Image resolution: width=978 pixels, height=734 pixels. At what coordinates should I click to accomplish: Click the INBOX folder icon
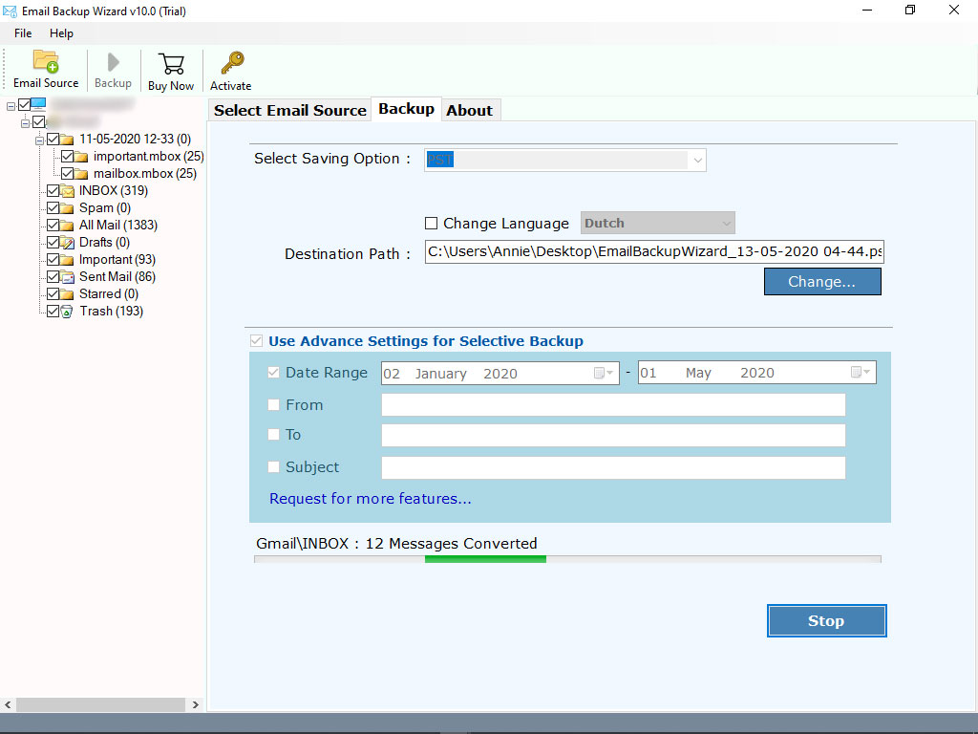65,190
